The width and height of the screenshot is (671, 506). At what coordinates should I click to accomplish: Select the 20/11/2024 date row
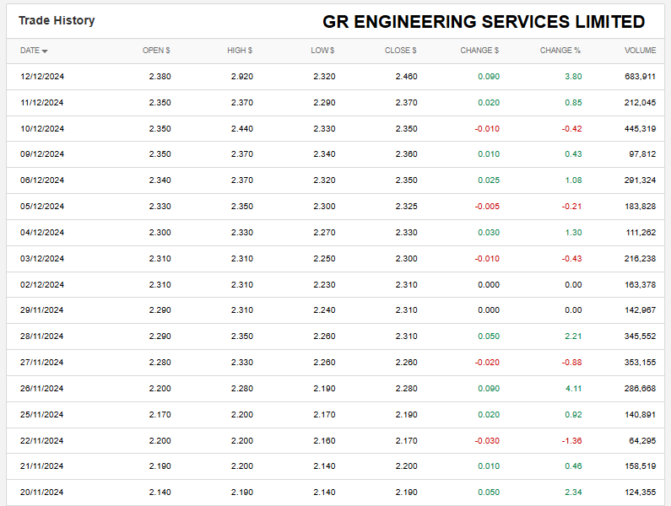click(42, 493)
